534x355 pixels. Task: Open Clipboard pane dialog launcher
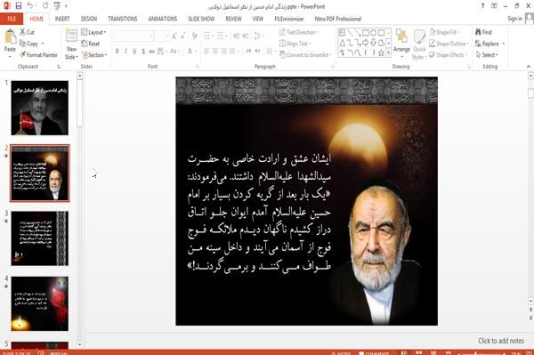click(x=59, y=67)
